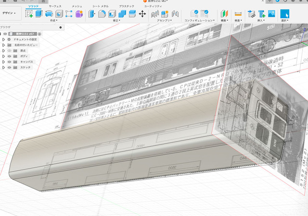Image resolution: width=308 pixels, height=216 pixels.
Task: Select the Revolve tool
Action: (49, 14)
